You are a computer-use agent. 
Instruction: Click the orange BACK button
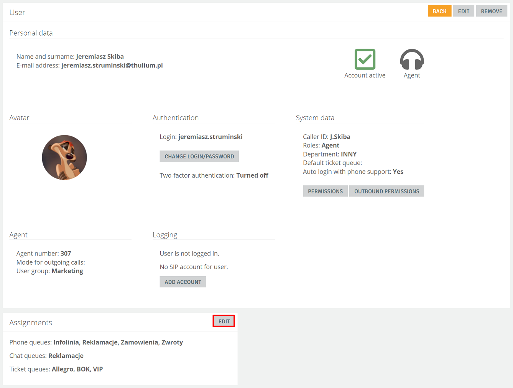[x=439, y=11]
